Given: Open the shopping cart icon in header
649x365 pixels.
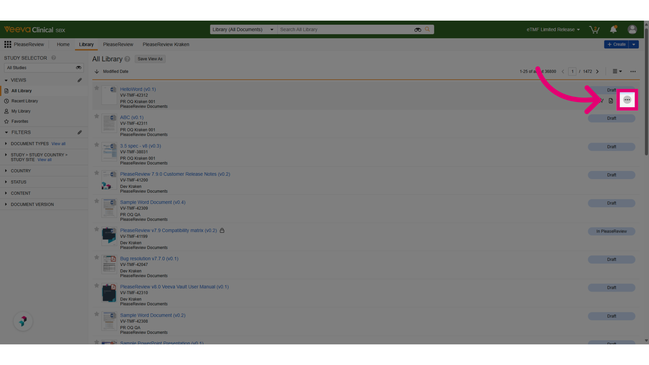Looking at the screenshot, I should coord(594,30).
